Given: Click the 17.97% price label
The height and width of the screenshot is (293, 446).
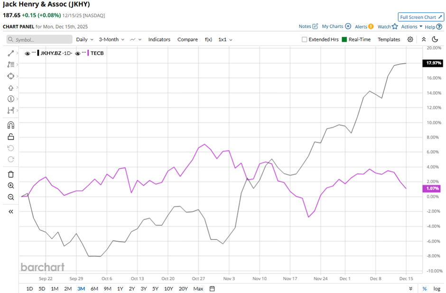Looking at the screenshot, I should coord(433,63).
